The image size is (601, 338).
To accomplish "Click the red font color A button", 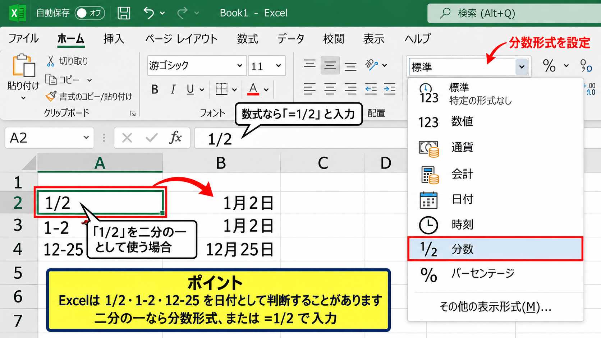I will point(253,89).
